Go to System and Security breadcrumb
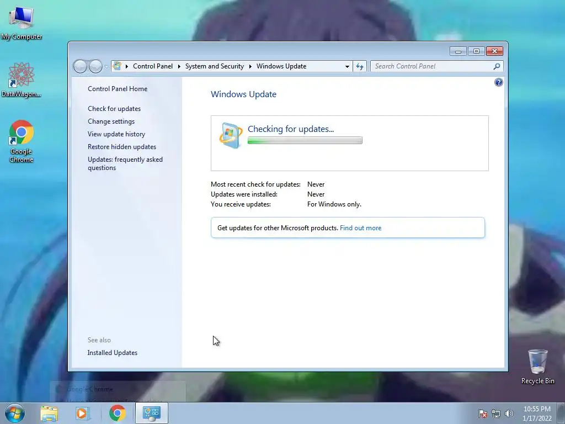Viewport: 565px width, 424px height. click(215, 66)
